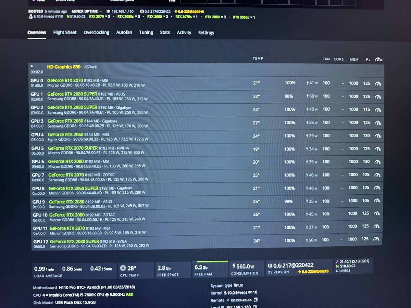Switch to the Flight Sheet tab
The height and width of the screenshot is (308, 411).
pos(65,33)
